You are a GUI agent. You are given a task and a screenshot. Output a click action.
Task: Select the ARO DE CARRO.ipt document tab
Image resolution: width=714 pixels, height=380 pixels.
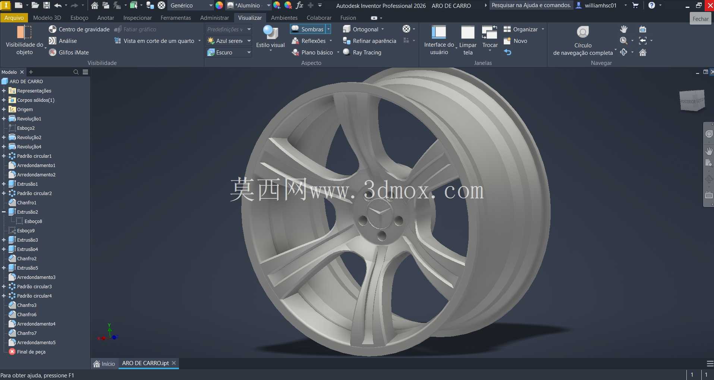pos(145,363)
